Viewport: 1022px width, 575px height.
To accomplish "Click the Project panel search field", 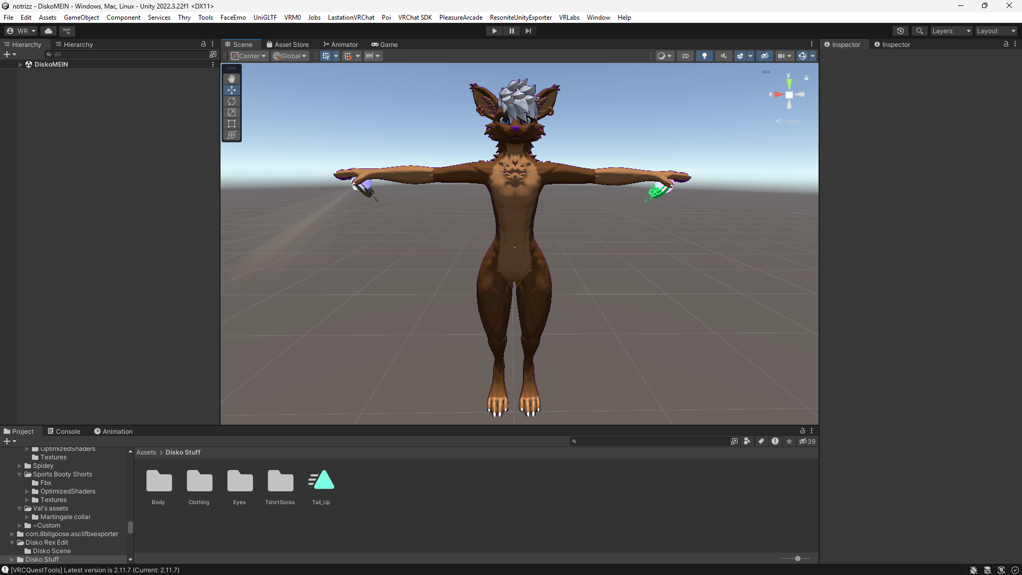I will (x=650, y=441).
